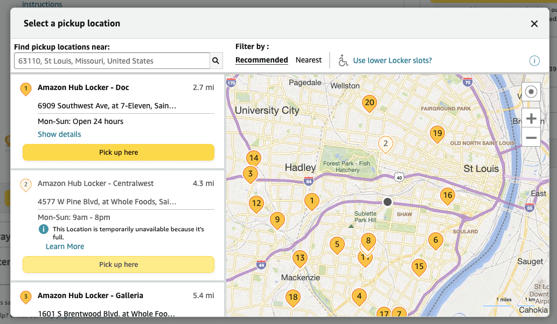The image size is (557, 324).
Task: Open the info icon near the filters
Action: (534, 61)
